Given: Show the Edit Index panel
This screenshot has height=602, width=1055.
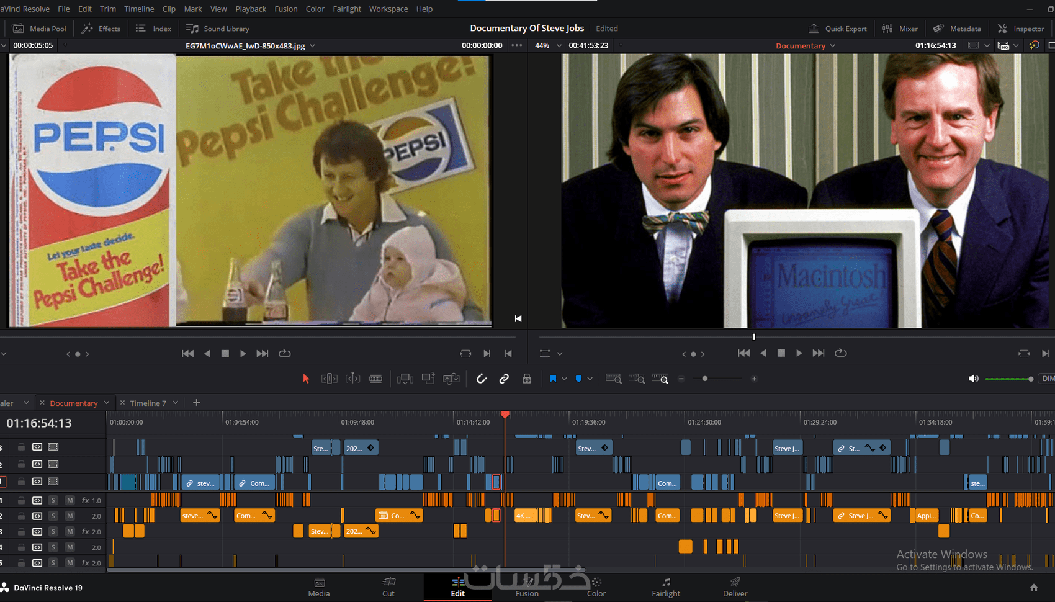Looking at the screenshot, I should [153, 29].
